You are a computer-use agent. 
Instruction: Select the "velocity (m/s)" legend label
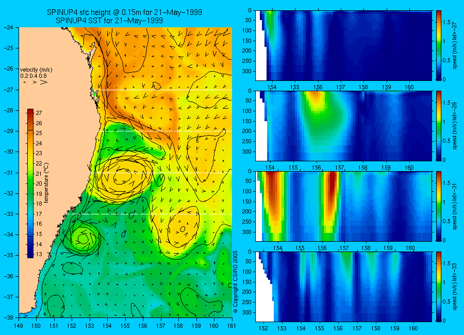(x=36, y=70)
